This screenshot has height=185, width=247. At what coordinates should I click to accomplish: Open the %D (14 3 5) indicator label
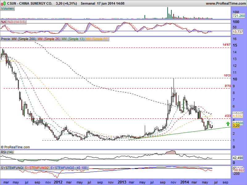[17, 22]
